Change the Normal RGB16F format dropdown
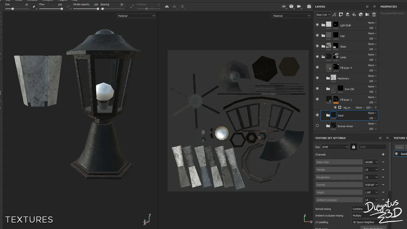 click(371, 185)
